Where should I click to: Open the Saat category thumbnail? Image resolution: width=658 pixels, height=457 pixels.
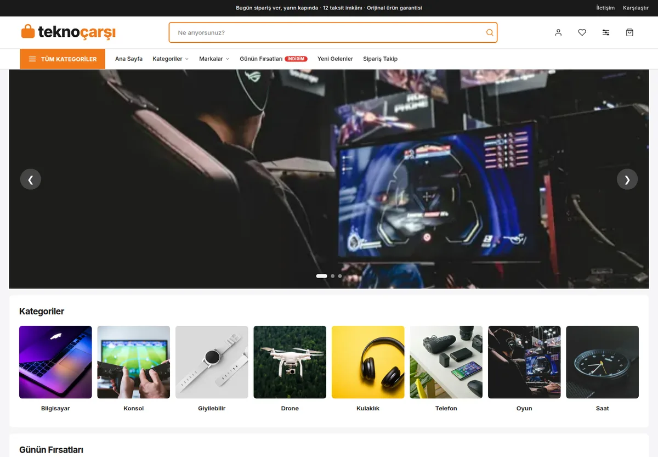603,362
